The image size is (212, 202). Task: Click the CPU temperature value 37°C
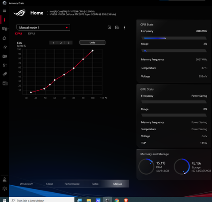point(204,68)
